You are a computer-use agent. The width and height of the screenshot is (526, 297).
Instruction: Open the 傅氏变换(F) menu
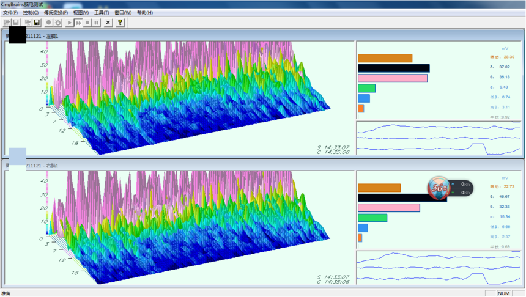56,13
